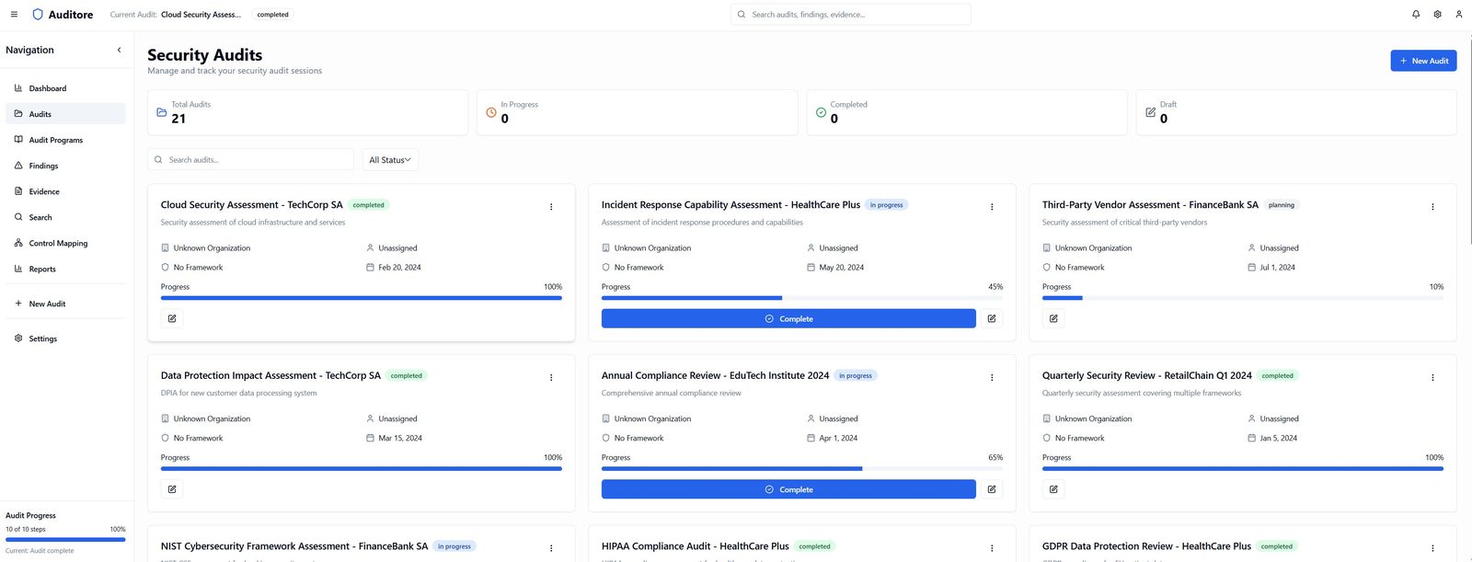
Task: Open Audit Programs in sidebar
Action: point(65,140)
